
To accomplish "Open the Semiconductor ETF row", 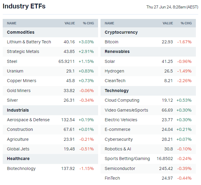I will tap(120, 168).
